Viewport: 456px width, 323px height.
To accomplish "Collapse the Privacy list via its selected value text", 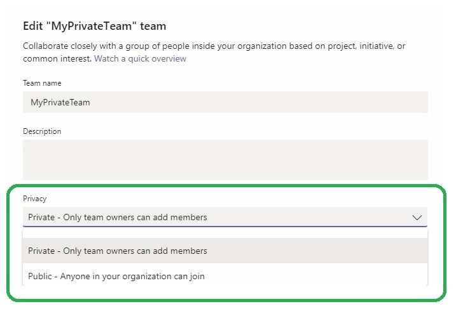I will pos(118,218).
